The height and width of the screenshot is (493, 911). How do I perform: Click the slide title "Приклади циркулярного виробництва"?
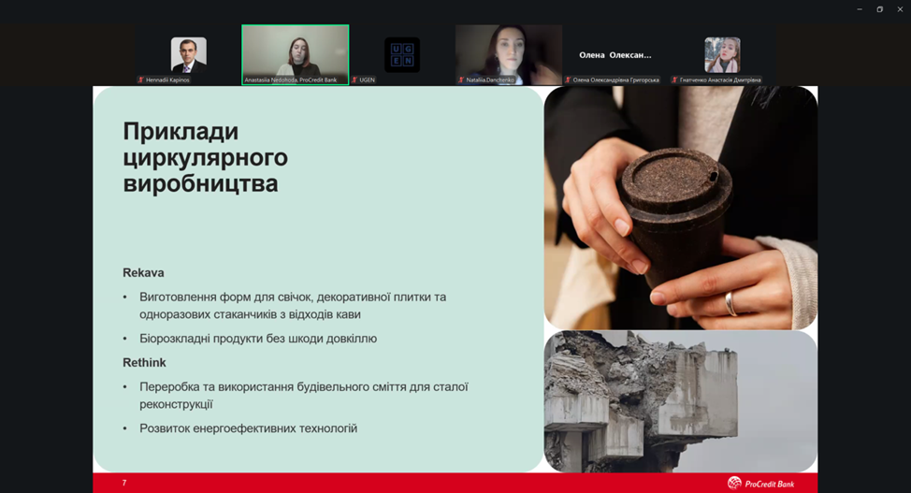point(205,157)
